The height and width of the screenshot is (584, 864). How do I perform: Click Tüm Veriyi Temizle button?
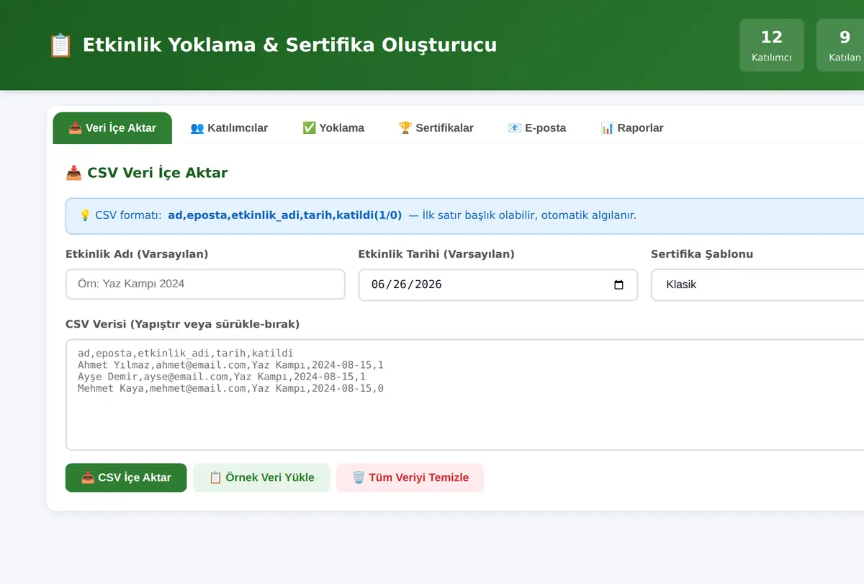click(x=410, y=477)
